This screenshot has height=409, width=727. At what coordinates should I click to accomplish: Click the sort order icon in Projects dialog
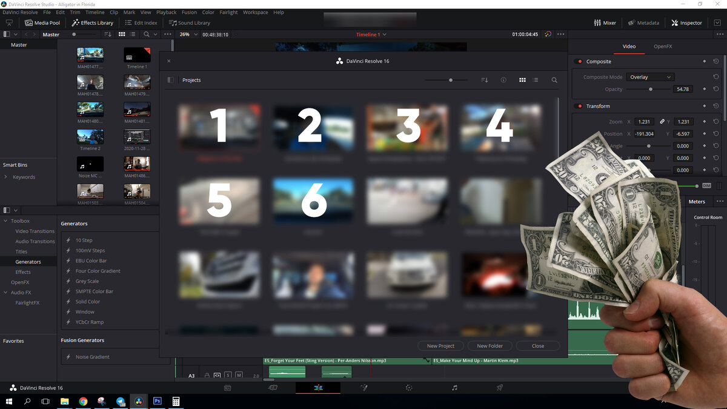click(484, 80)
